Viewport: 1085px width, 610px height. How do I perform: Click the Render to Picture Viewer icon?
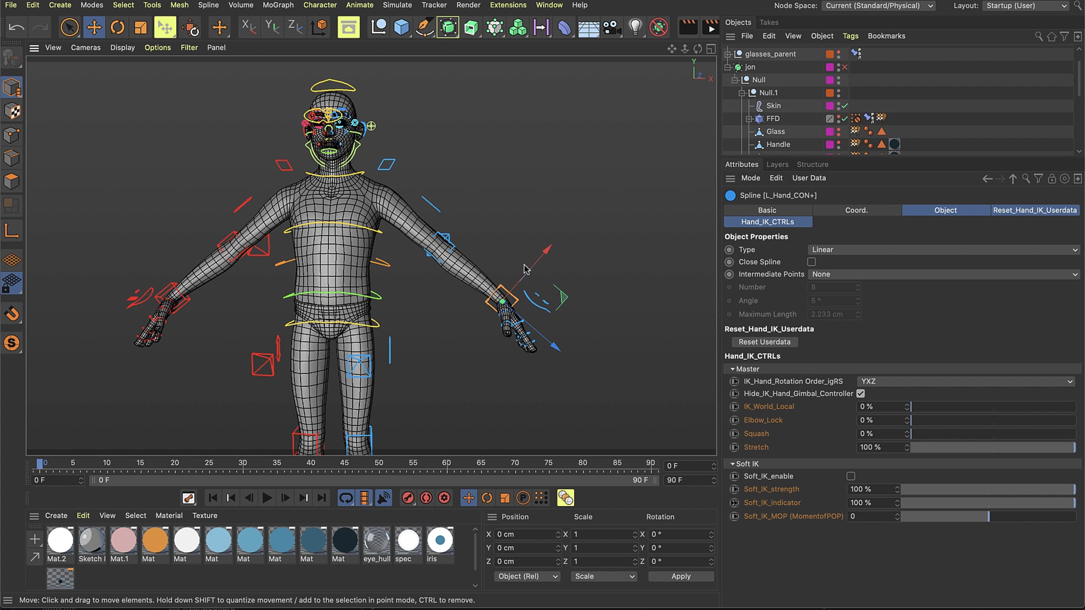click(x=710, y=28)
